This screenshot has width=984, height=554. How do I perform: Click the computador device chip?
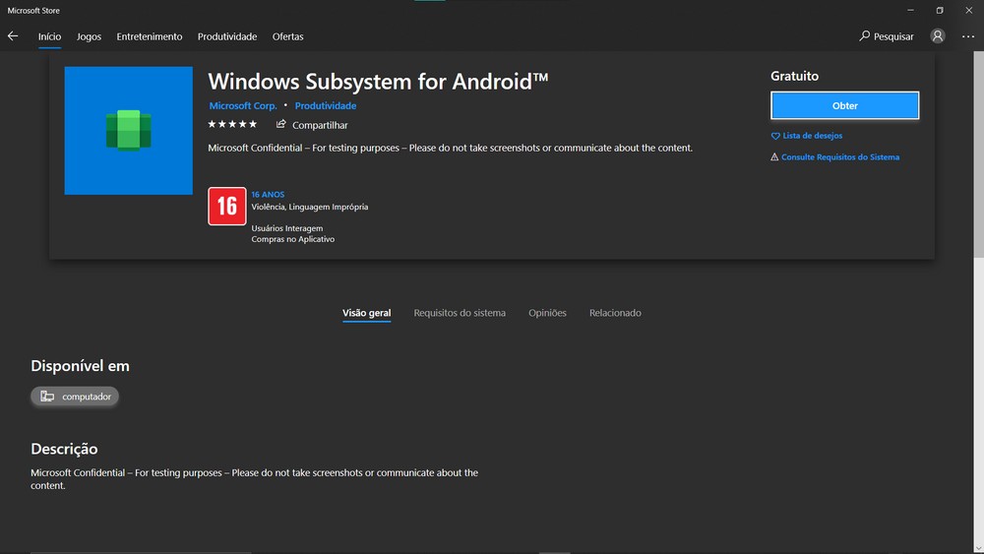[75, 396]
